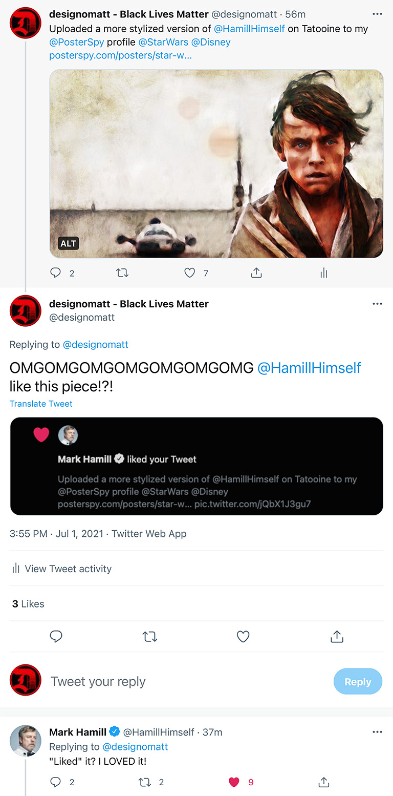
Task: Share the designomatt tweet
Action: click(x=256, y=273)
